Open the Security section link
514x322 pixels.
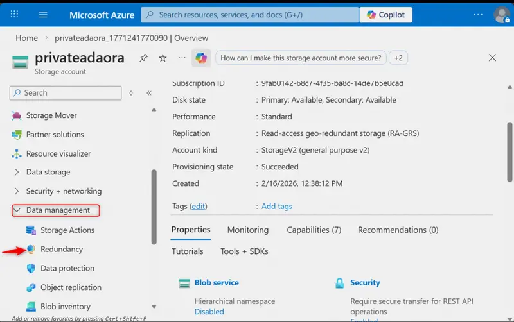[365, 282]
